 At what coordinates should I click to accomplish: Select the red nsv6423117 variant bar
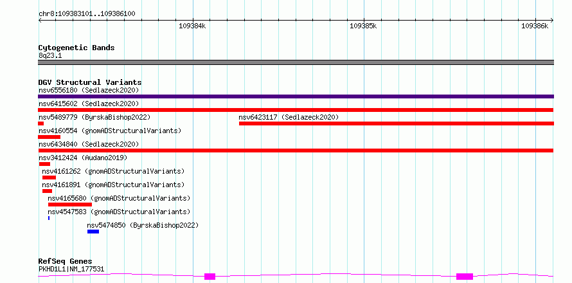(397, 123)
